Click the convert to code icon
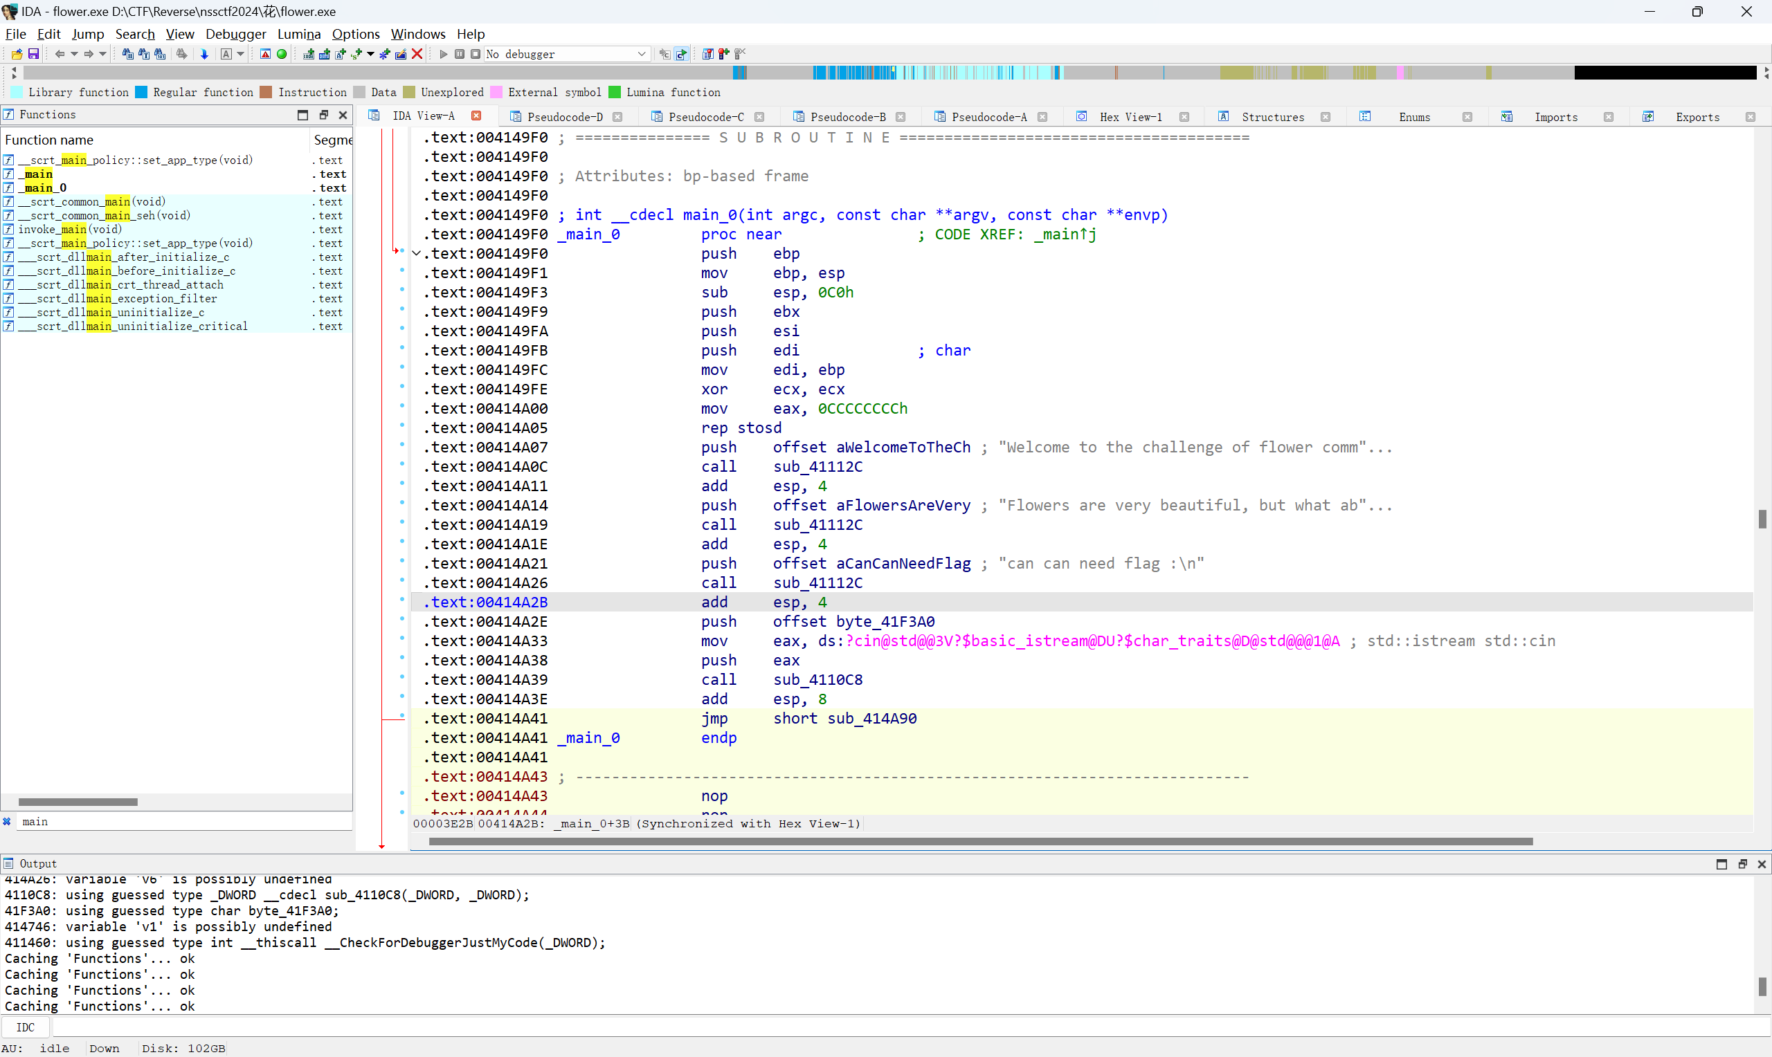Image resolution: width=1772 pixels, height=1057 pixels. pos(309,54)
